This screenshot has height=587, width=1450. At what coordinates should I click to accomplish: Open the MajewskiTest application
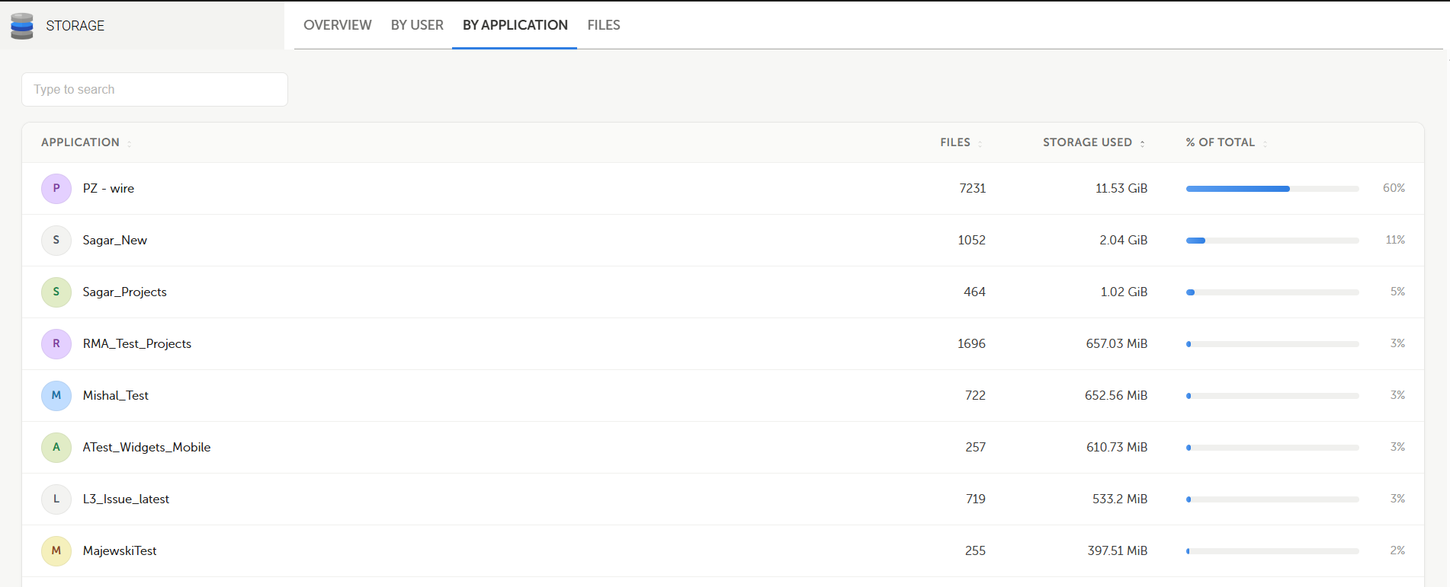pyautogui.click(x=120, y=551)
